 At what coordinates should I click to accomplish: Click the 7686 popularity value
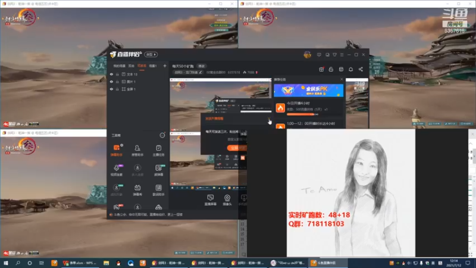pyautogui.click(x=250, y=72)
